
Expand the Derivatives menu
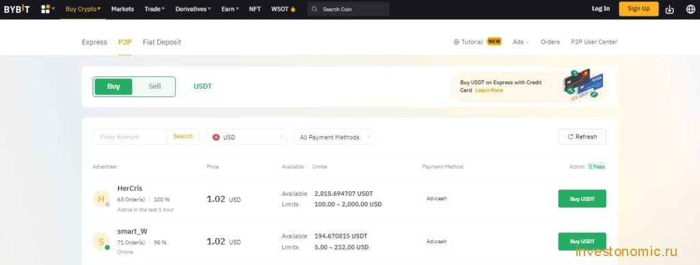point(193,9)
